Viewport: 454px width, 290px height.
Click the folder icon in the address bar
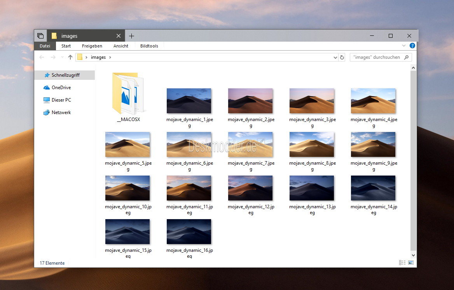pos(80,57)
